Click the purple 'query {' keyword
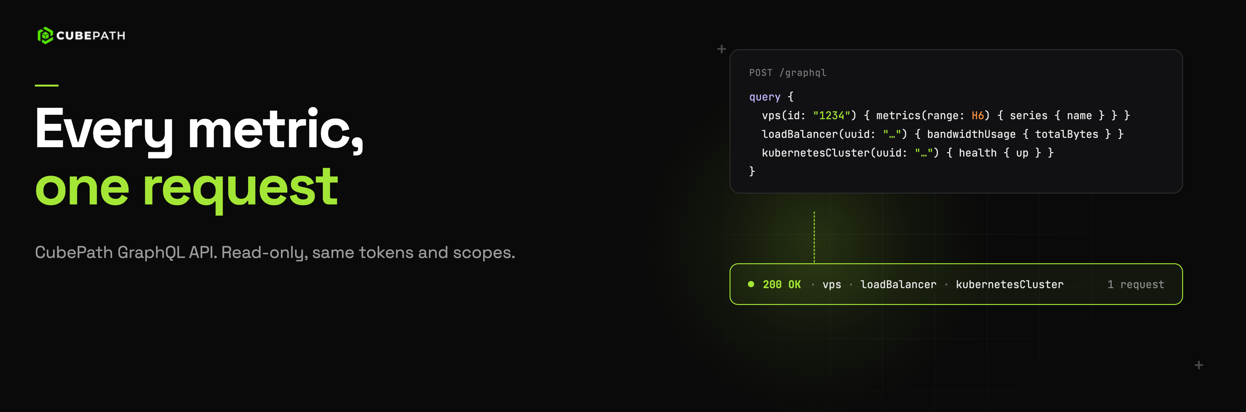 click(771, 96)
